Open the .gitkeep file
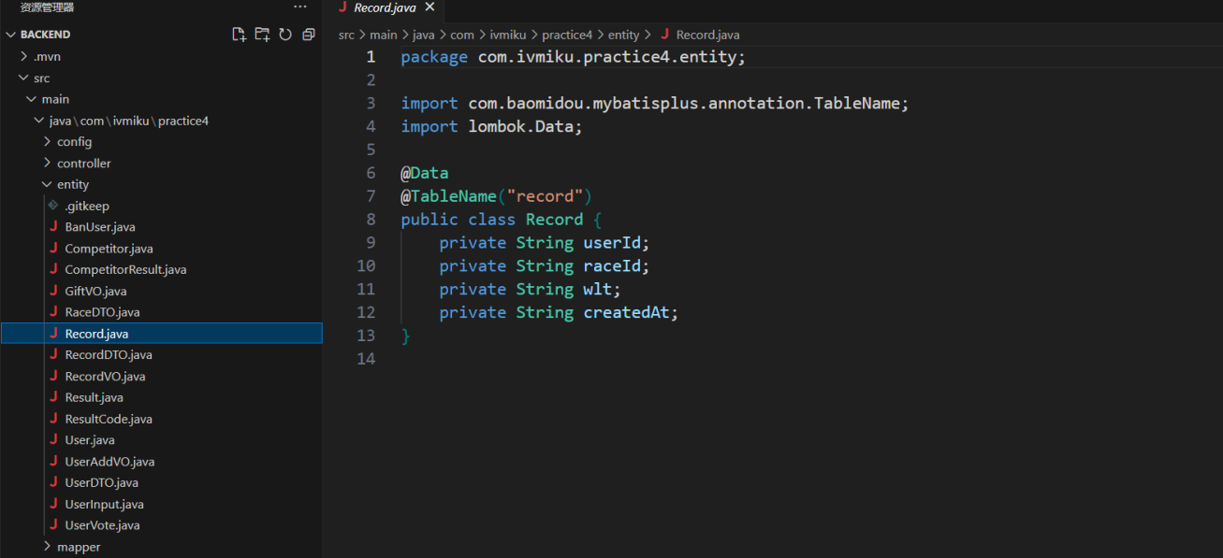 tap(86, 206)
